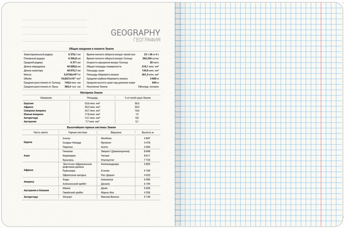Click the ГЕОГРАФИЯ subtitle text

[x=147, y=40]
